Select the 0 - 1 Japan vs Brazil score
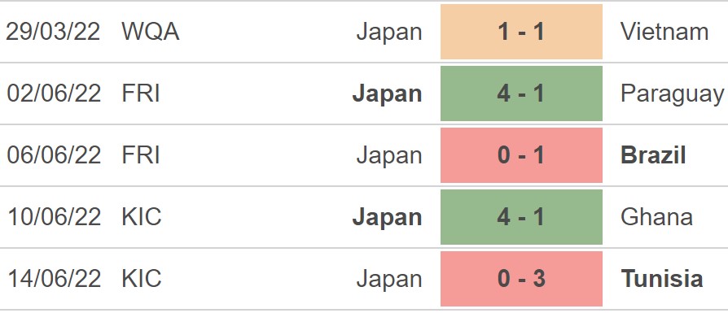This screenshot has width=728, height=313. pyautogui.click(x=521, y=155)
